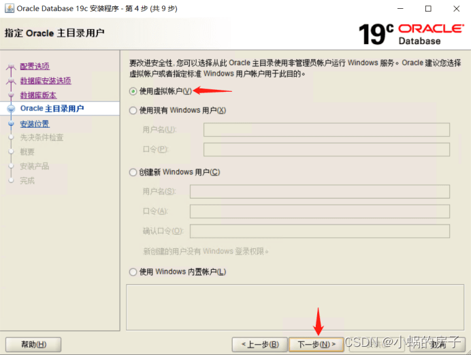Open the 数据库版本 step link
Viewport: 471px width, 355px height.
(38, 95)
